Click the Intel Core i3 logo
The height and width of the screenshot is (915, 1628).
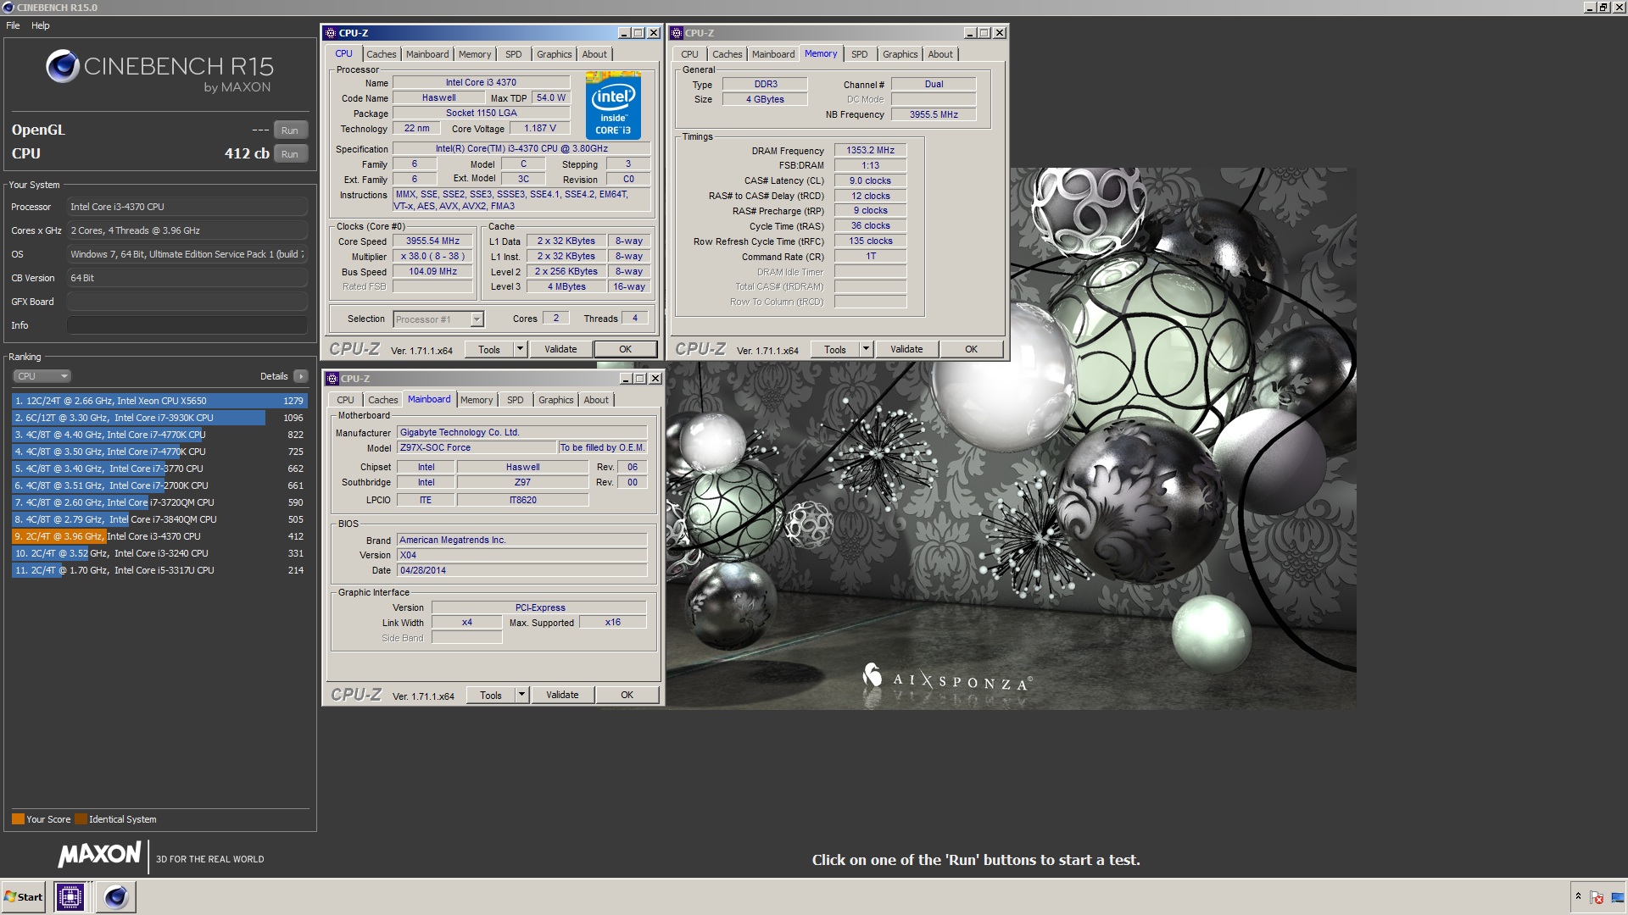point(613,105)
